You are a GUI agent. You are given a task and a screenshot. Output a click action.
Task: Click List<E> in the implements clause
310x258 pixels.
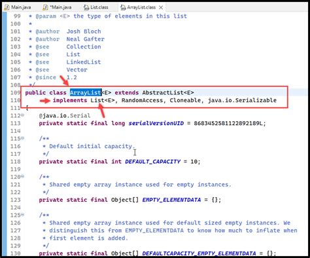click(x=103, y=100)
